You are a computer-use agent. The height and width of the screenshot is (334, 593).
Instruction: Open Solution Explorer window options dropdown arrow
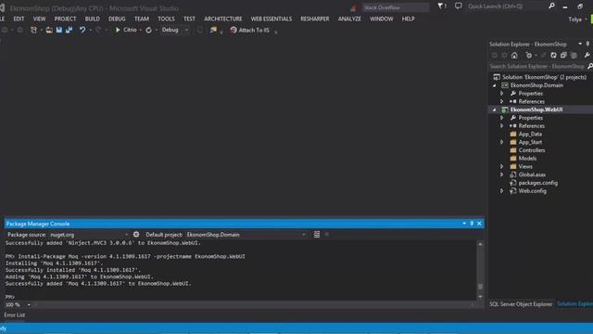pos(580,44)
